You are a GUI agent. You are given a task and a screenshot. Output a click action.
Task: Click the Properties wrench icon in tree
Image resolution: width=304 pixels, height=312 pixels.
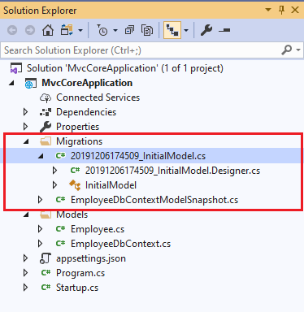tap(46, 127)
